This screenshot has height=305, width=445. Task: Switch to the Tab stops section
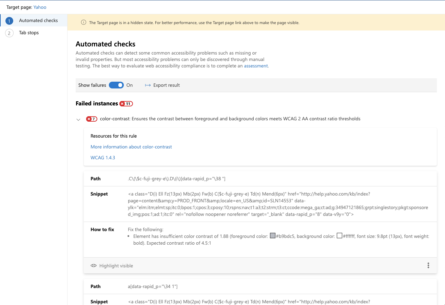29,33
